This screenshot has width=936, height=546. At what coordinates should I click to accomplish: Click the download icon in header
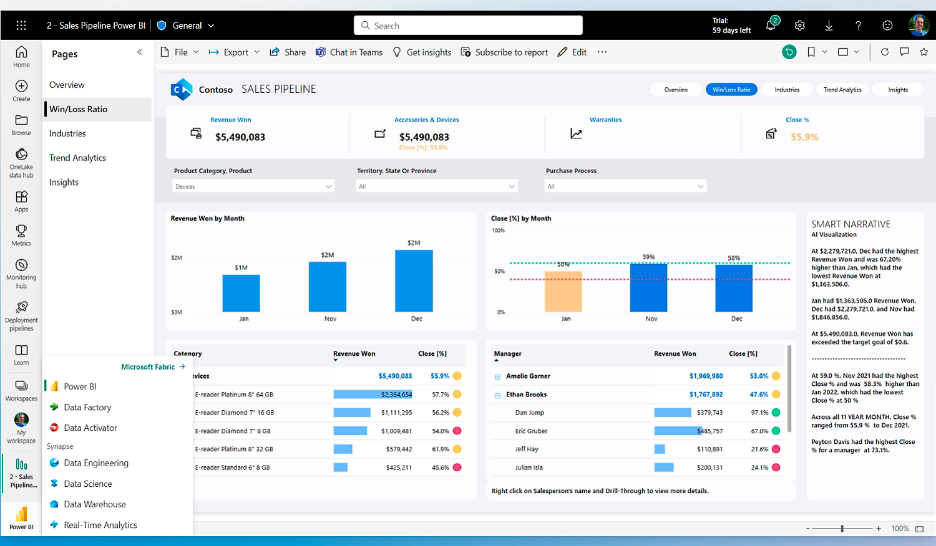pyautogui.click(x=829, y=26)
